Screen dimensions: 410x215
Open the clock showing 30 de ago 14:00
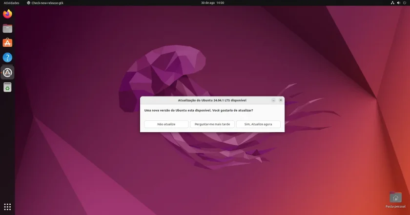(x=212, y=3)
